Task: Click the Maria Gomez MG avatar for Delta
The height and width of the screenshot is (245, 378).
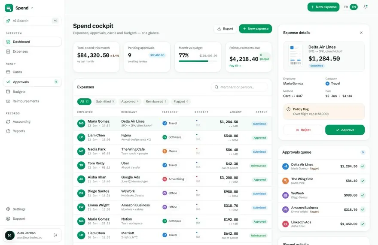Action: point(81,123)
